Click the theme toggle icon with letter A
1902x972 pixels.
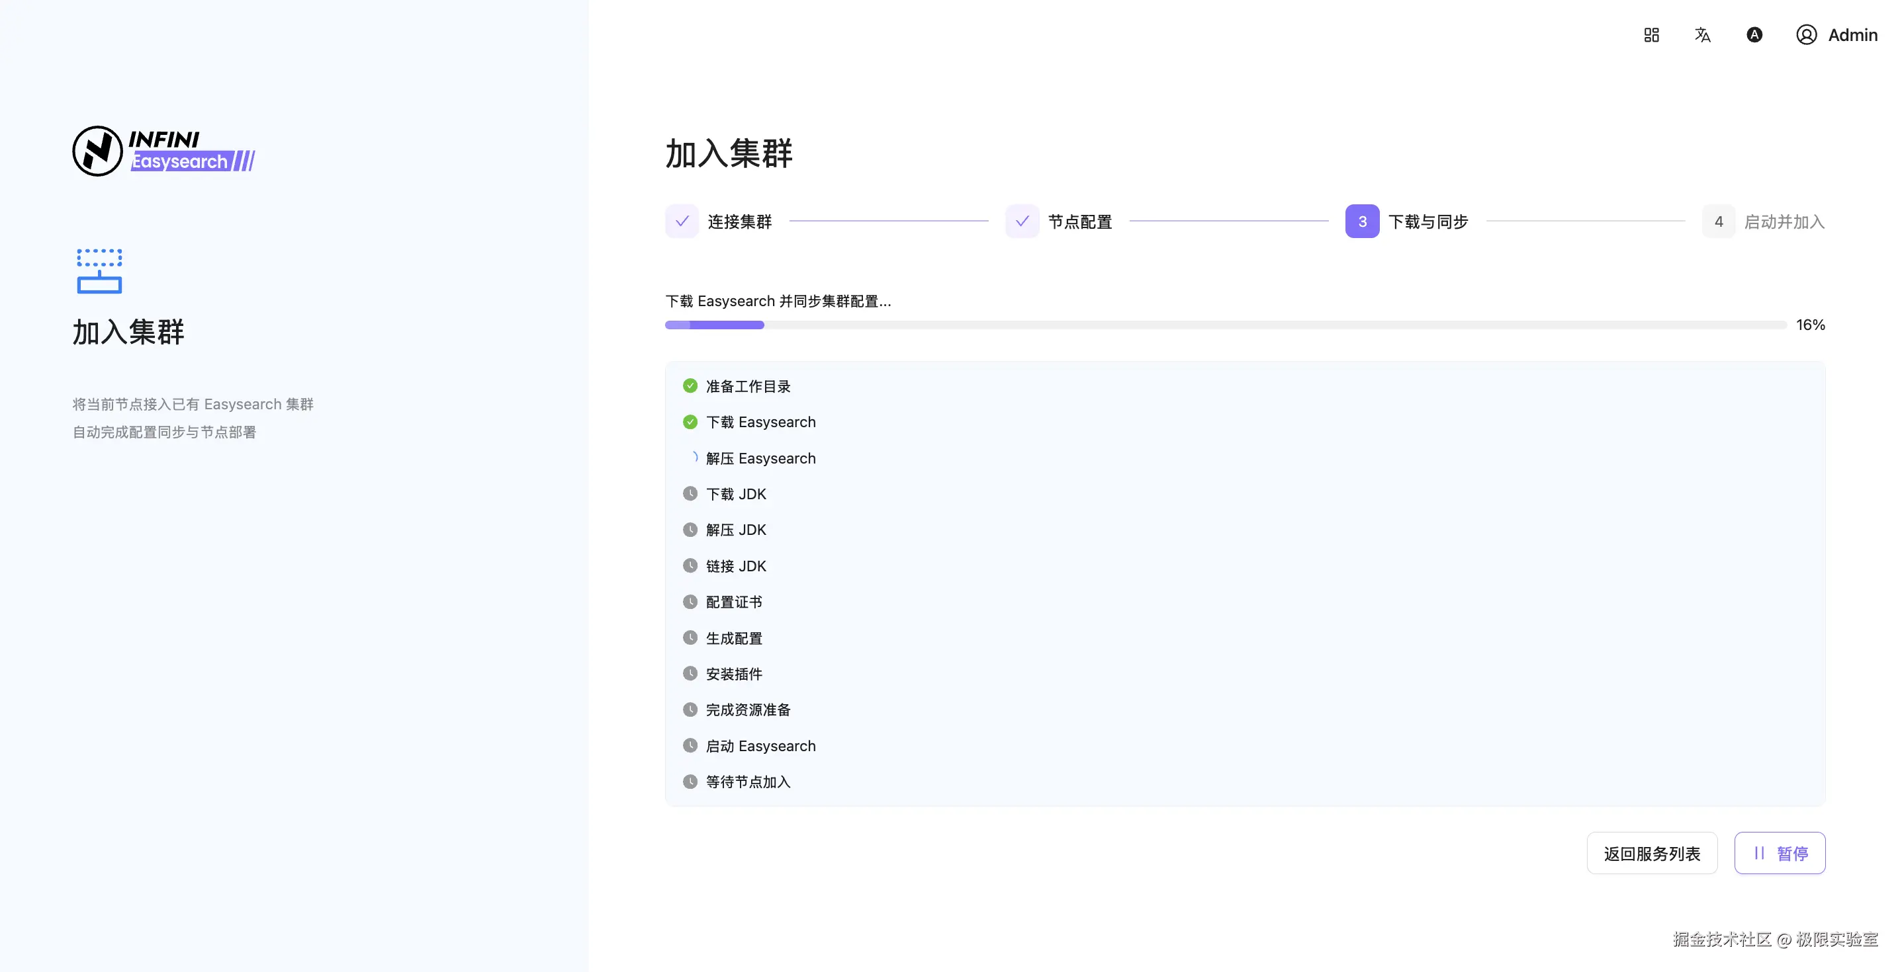pos(1754,34)
